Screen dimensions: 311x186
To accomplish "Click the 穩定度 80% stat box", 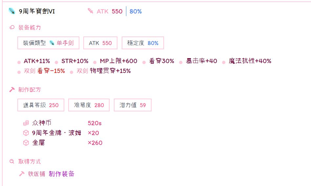I will [x=143, y=43].
